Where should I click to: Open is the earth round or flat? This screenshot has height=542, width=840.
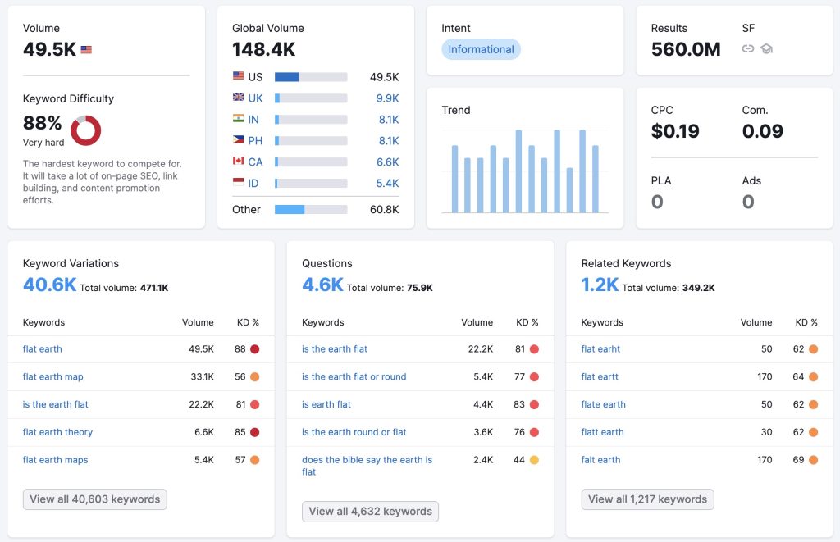click(x=354, y=432)
